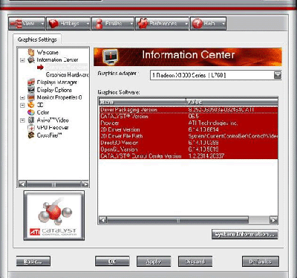Select CATALYST Control Center Version row
297x278 pixels.
pyautogui.click(x=189, y=156)
